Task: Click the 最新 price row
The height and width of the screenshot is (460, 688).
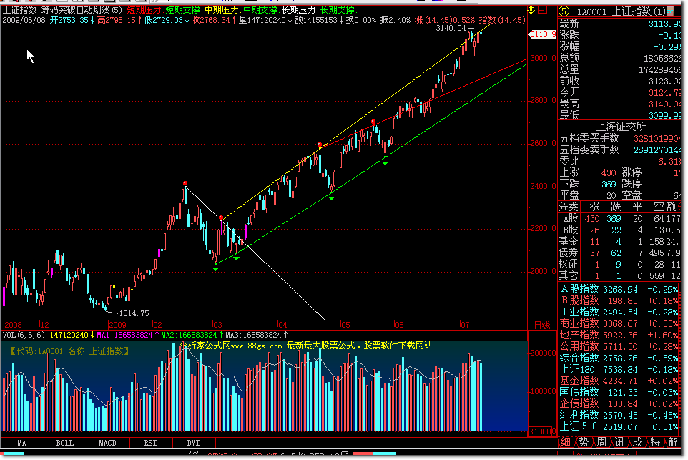Action: (620, 24)
